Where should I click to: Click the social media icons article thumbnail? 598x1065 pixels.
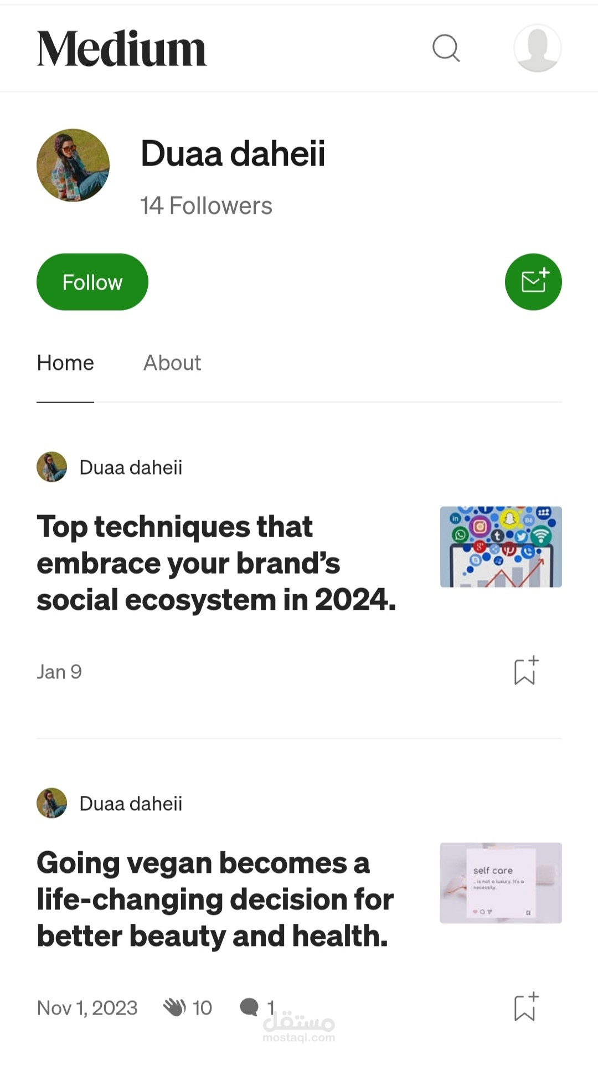[501, 547]
